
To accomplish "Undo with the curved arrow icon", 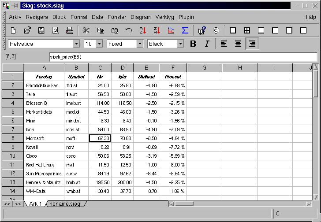I will [129, 30].
